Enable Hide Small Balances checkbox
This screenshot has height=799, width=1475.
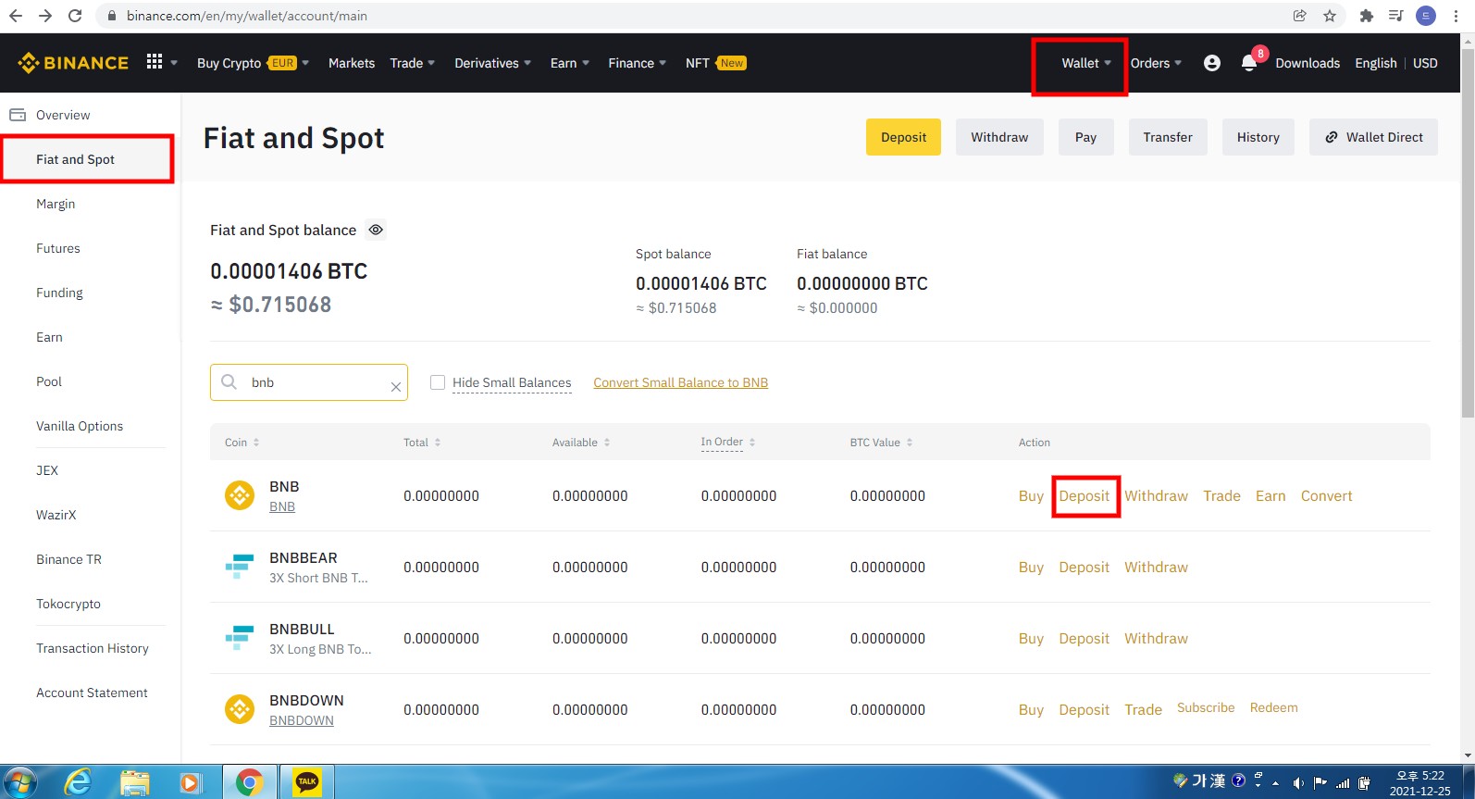pos(438,382)
